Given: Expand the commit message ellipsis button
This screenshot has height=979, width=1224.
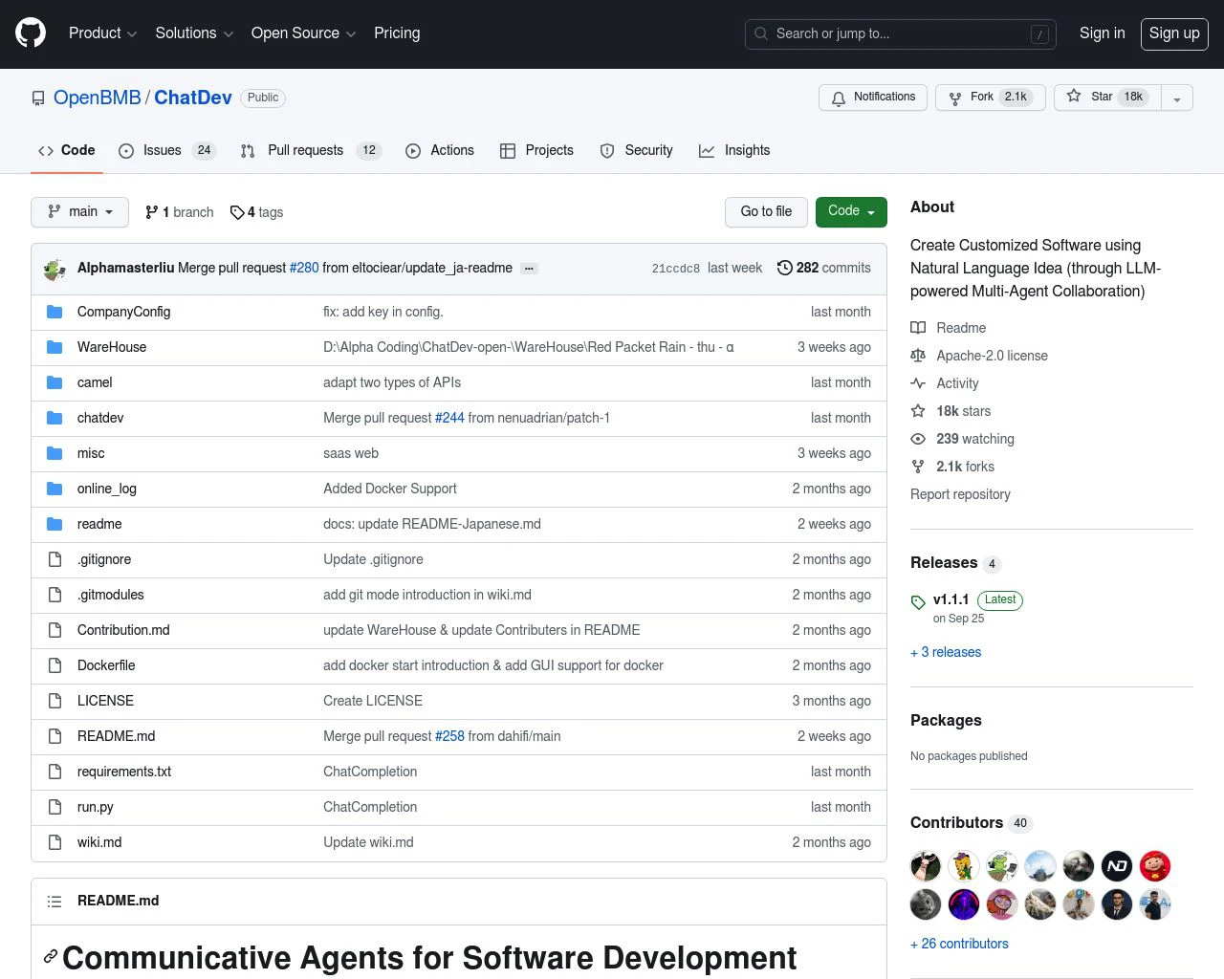Looking at the screenshot, I should point(529,269).
